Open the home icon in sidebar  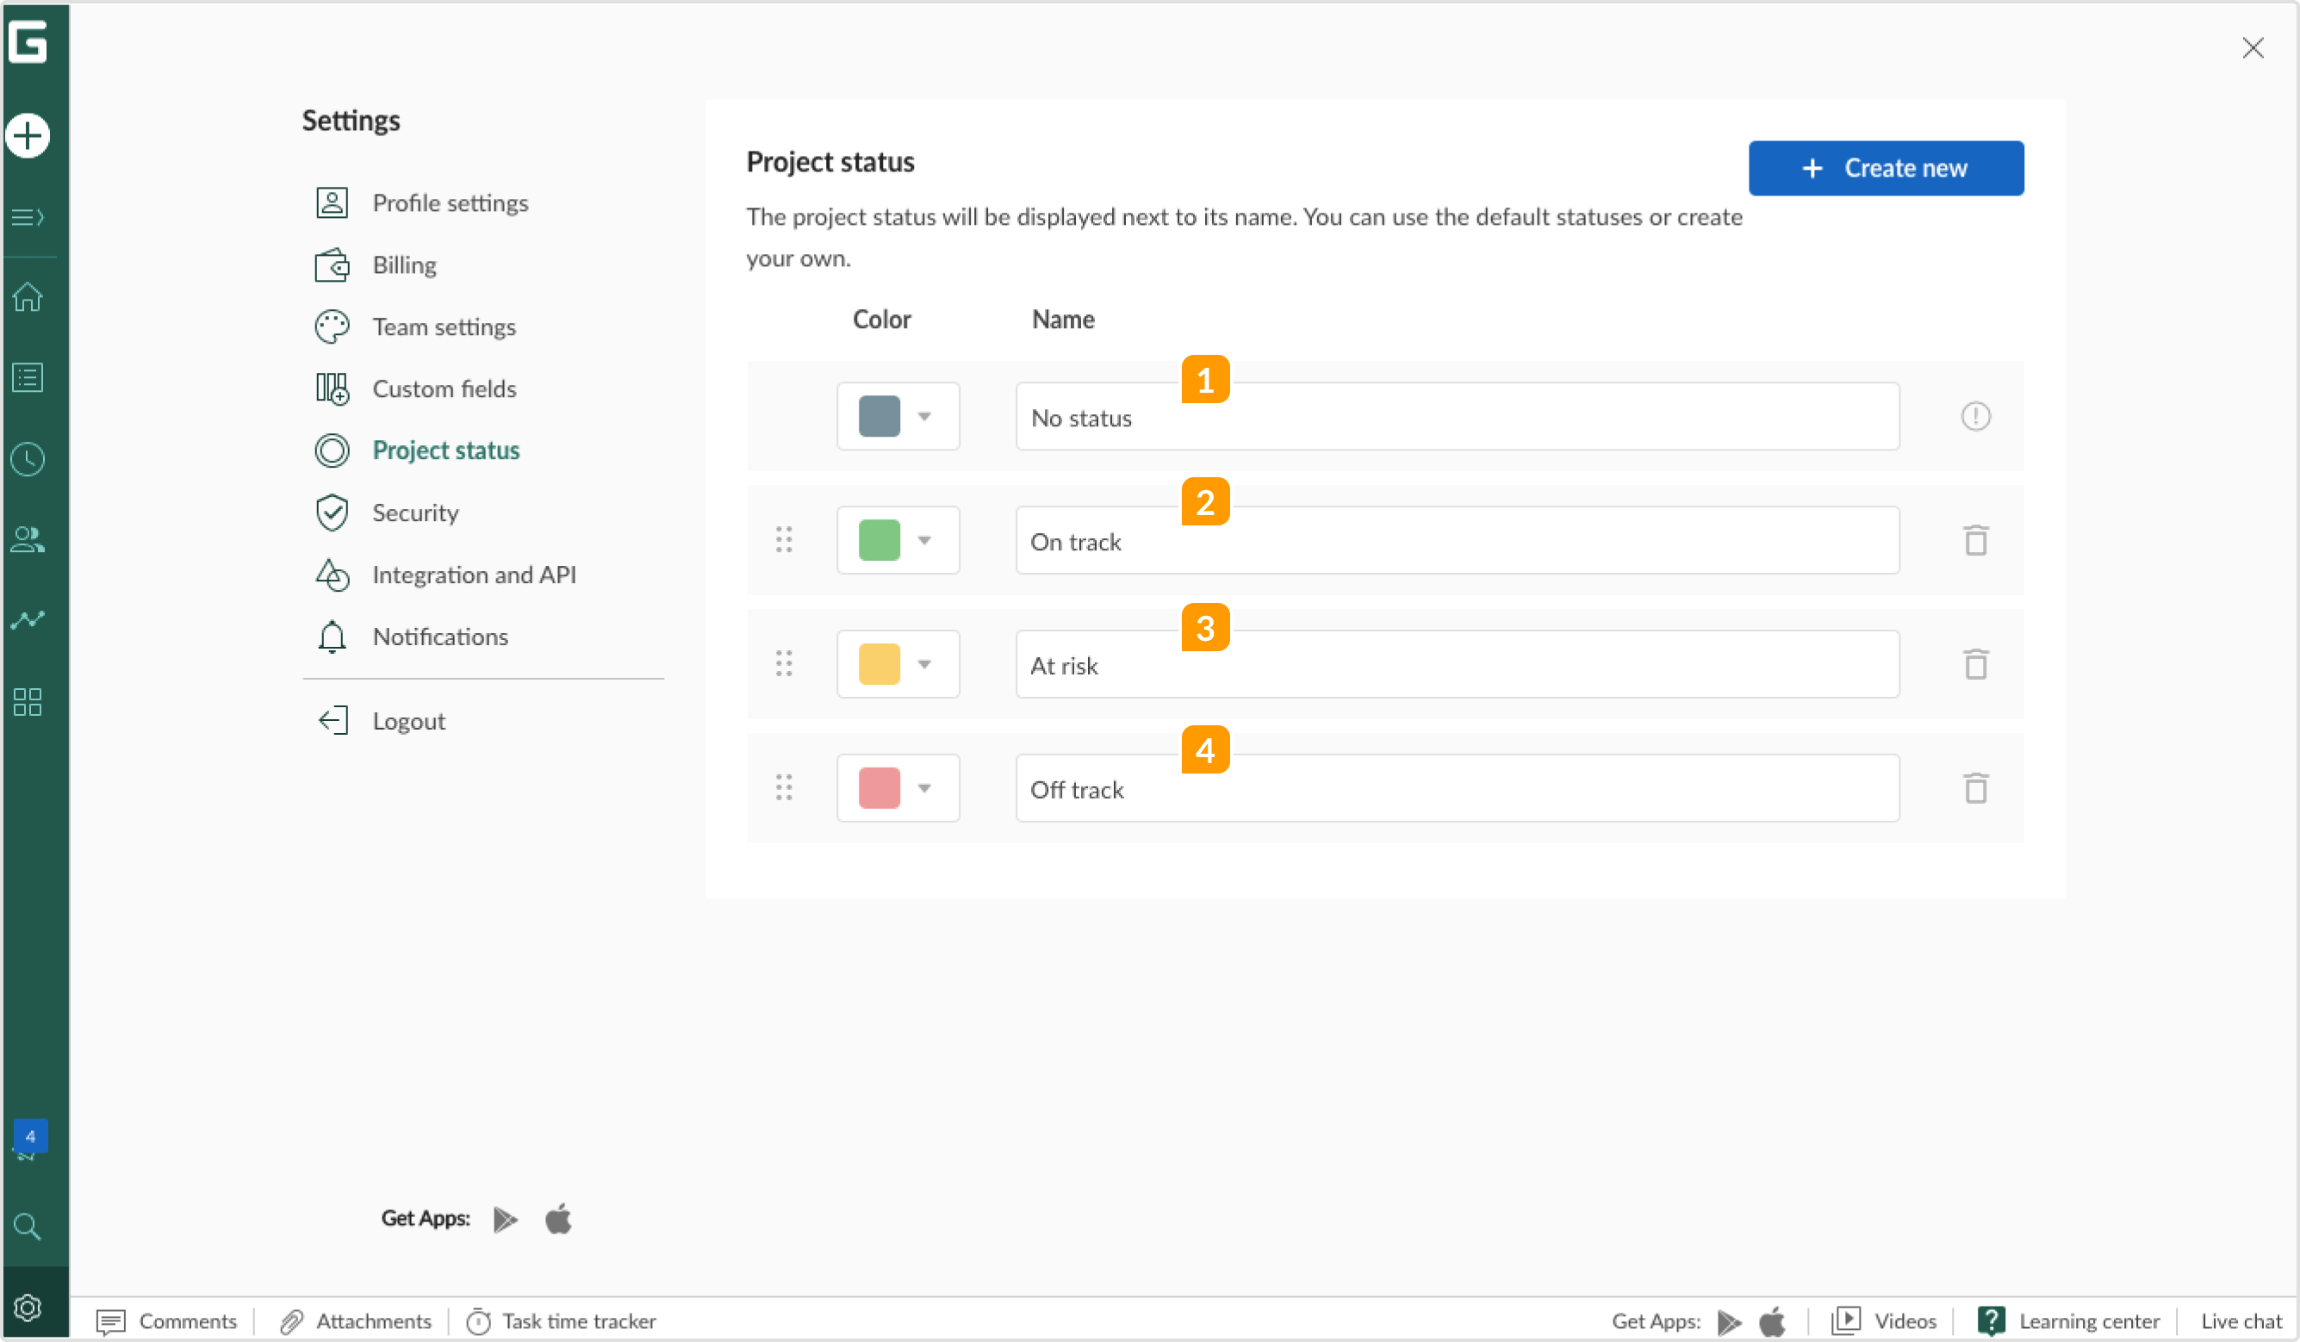tap(28, 296)
